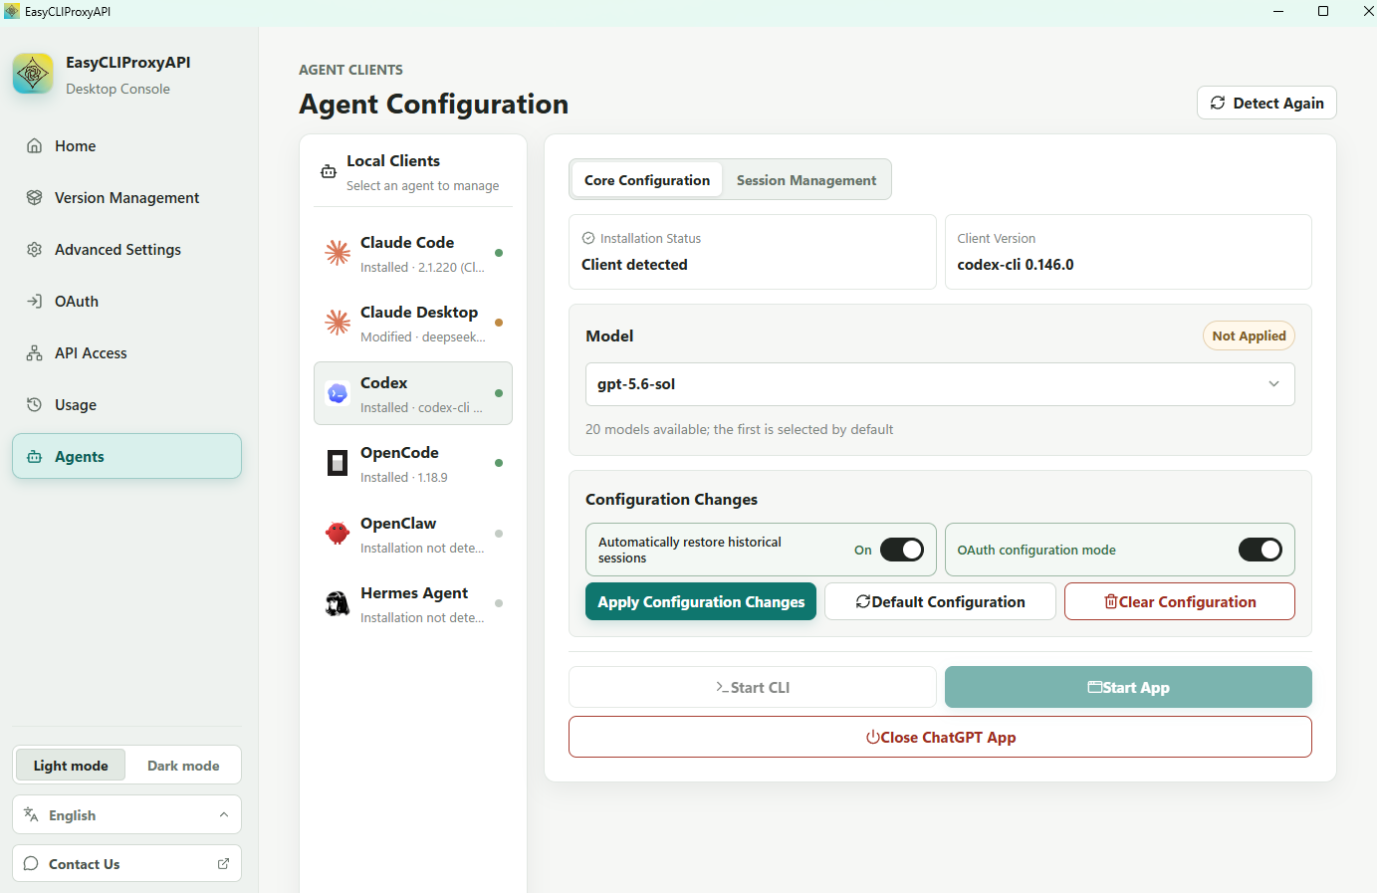Click the Hermes Agent portrait icon
The height and width of the screenshot is (893, 1377).
[338, 603]
